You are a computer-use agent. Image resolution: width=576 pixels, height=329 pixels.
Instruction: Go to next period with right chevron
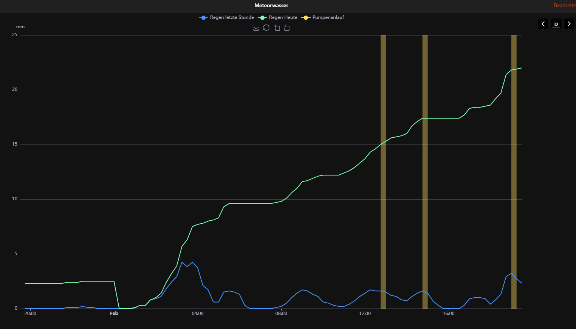point(569,24)
